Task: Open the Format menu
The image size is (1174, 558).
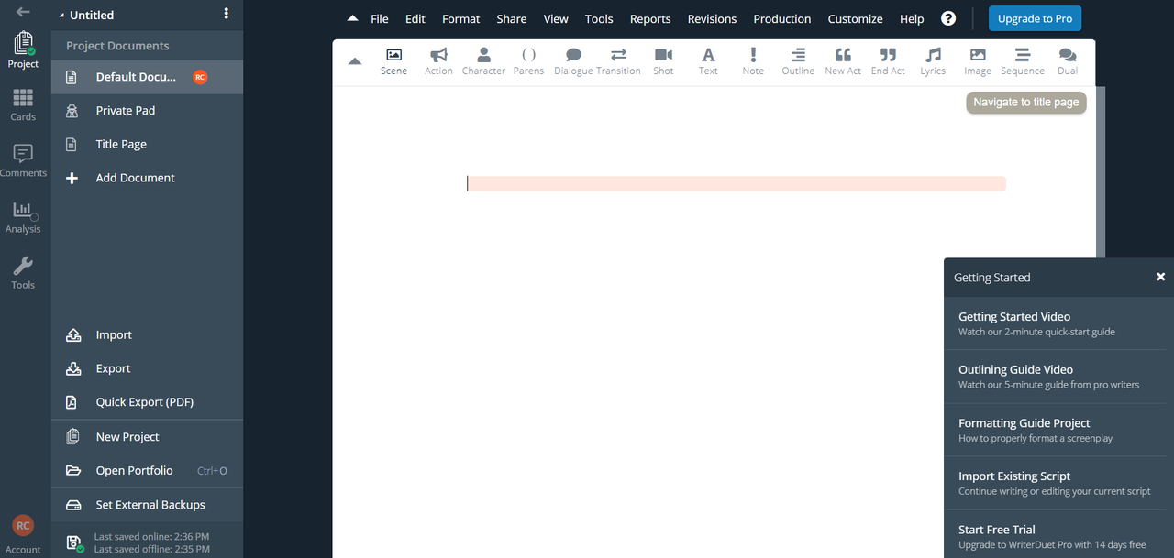Action: point(460,19)
